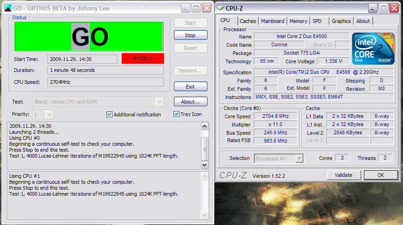Click the Specification field text
The width and height of the screenshot is (403, 225).
click(x=324, y=72)
